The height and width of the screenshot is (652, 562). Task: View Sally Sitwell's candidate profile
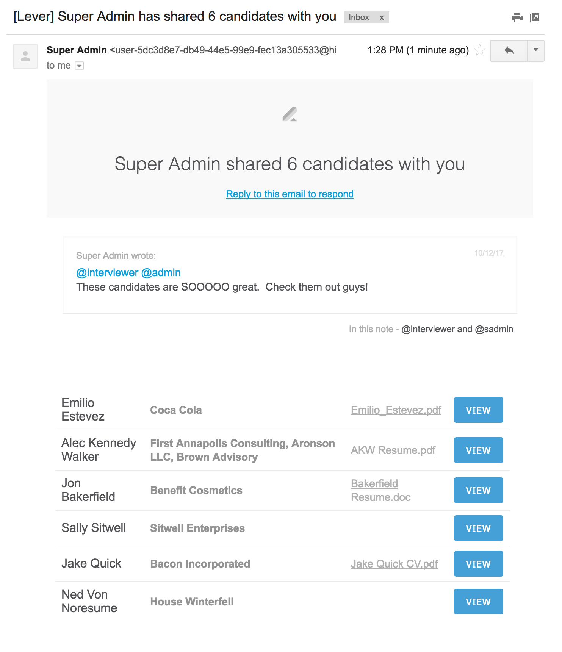[478, 528]
